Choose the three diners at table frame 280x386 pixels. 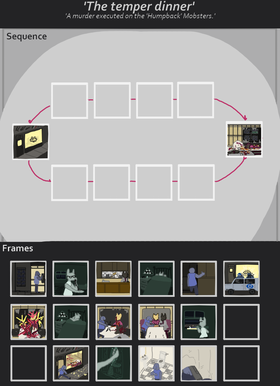[x=156, y=322]
